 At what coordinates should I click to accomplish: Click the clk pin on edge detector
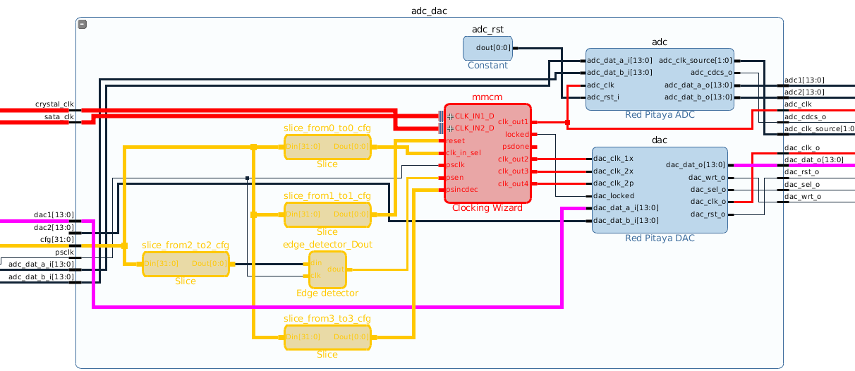pyautogui.click(x=316, y=276)
